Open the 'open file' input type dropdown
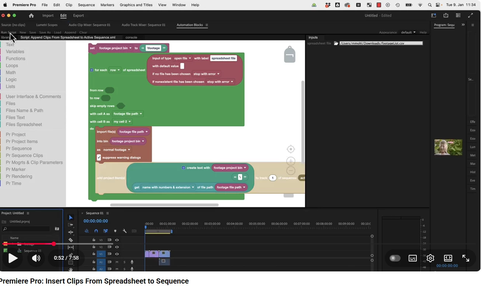Screen dimensions: 482x288 (x=182, y=58)
